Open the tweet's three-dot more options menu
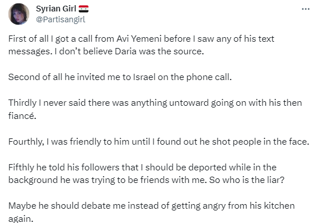The width and height of the screenshot is (311, 223). click(x=306, y=9)
